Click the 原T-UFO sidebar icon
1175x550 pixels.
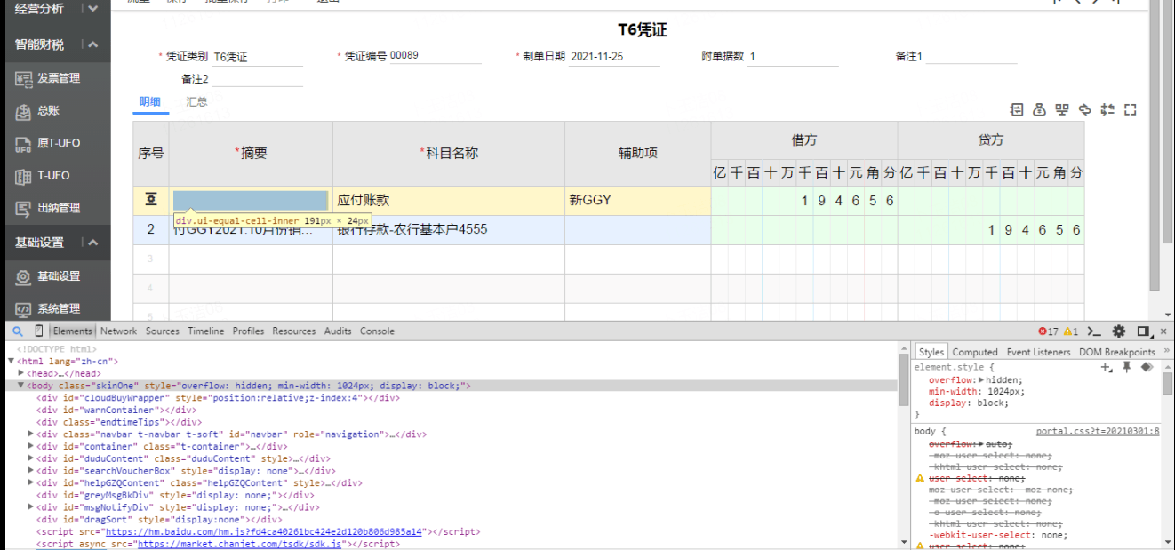(x=24, y=143)
